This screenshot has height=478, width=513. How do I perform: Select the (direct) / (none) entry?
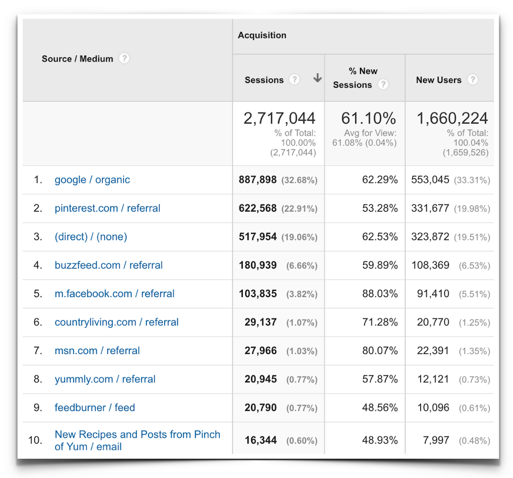point(91,236)
